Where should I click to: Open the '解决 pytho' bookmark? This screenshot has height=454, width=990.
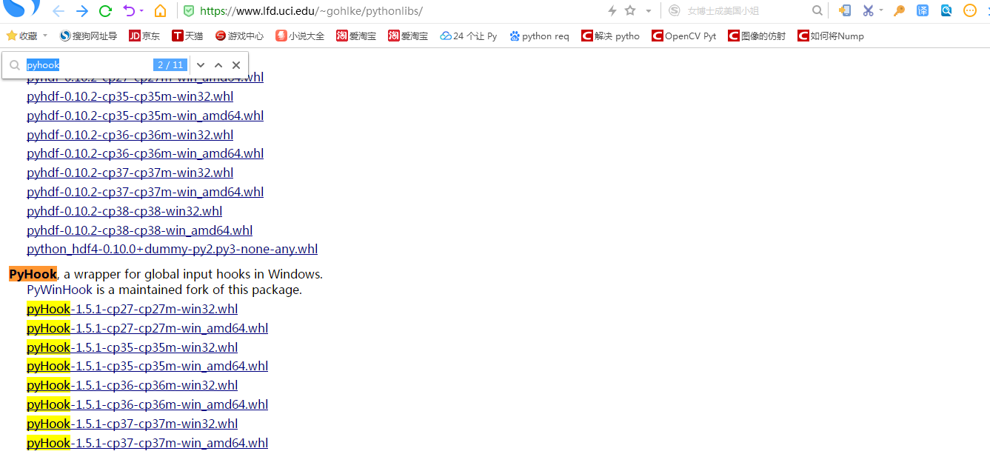click(610, 36)
